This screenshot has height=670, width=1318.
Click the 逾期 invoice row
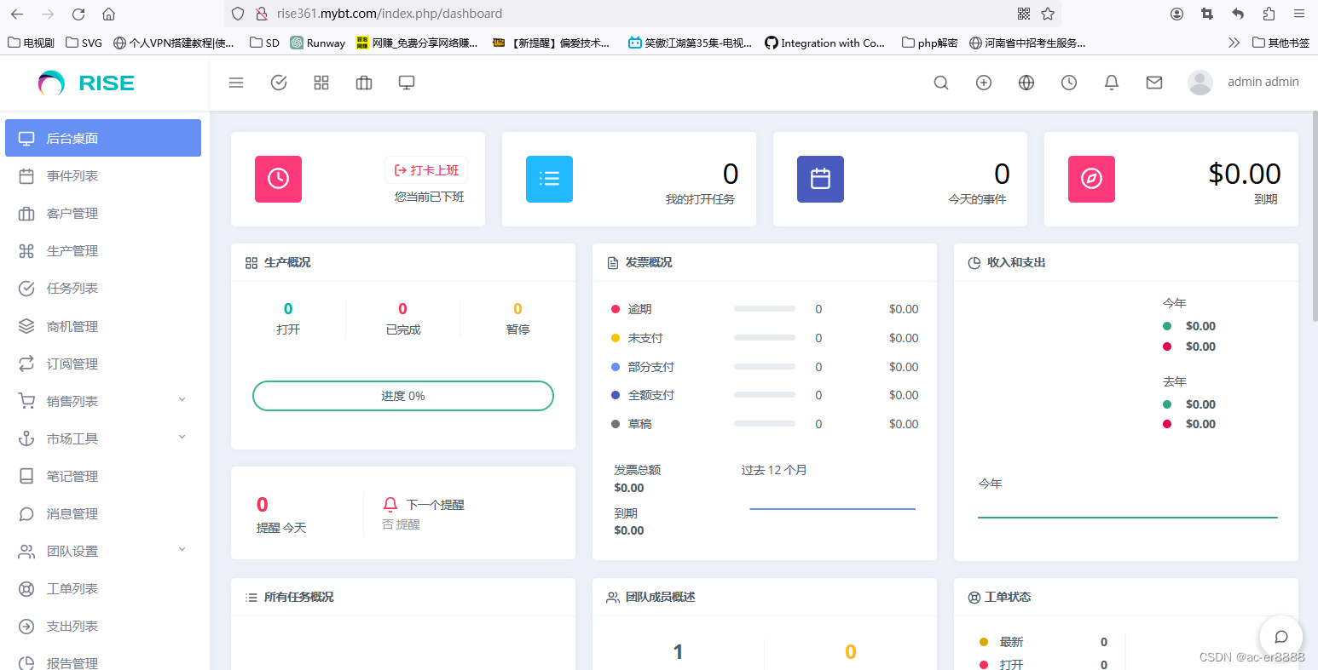coord(765,309)
